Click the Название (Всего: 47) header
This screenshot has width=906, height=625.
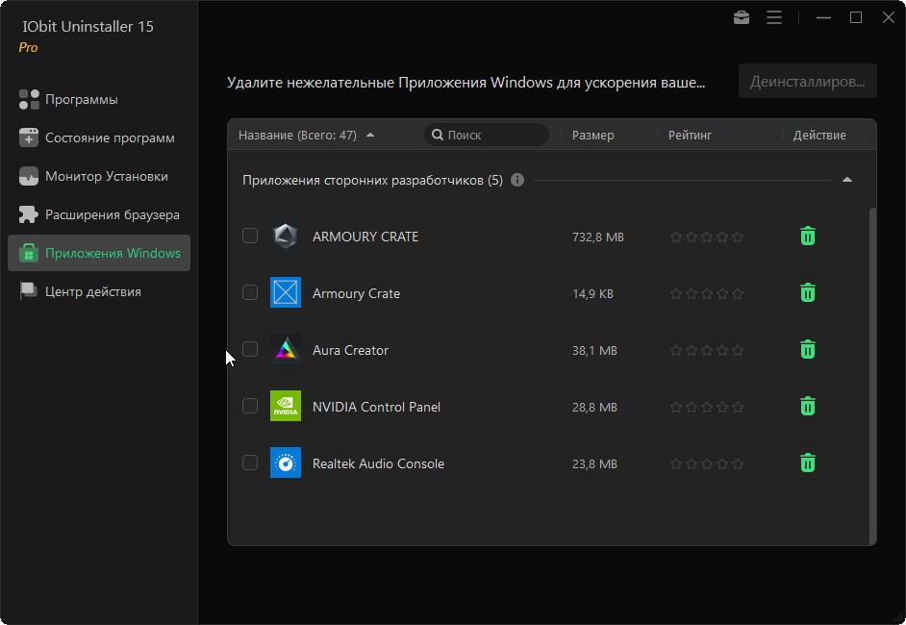click(x=297, y=136)
